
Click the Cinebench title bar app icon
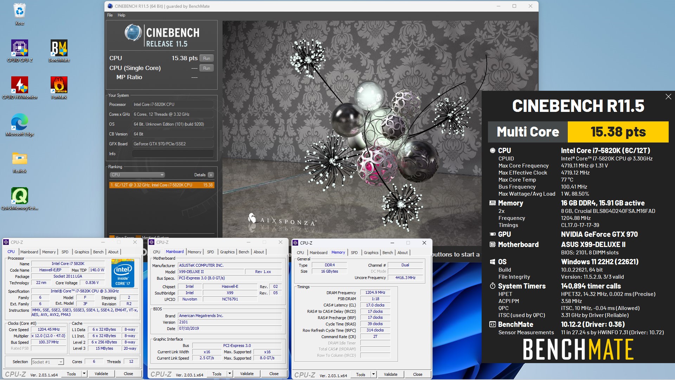point(110,6)
